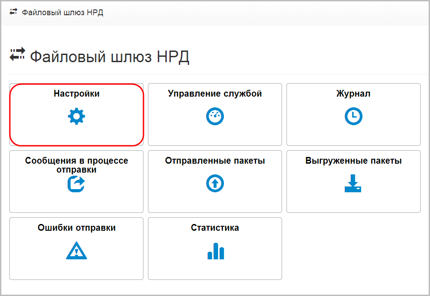Click the large arrows icon beside page heading

pos(17,54)
